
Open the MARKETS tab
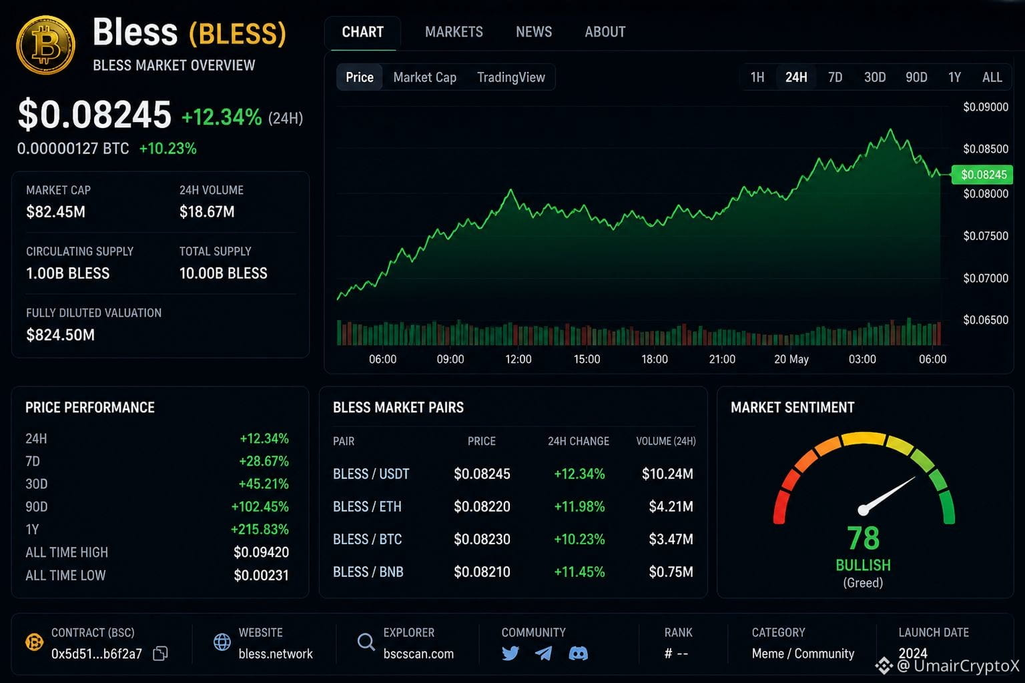(454, 32)
